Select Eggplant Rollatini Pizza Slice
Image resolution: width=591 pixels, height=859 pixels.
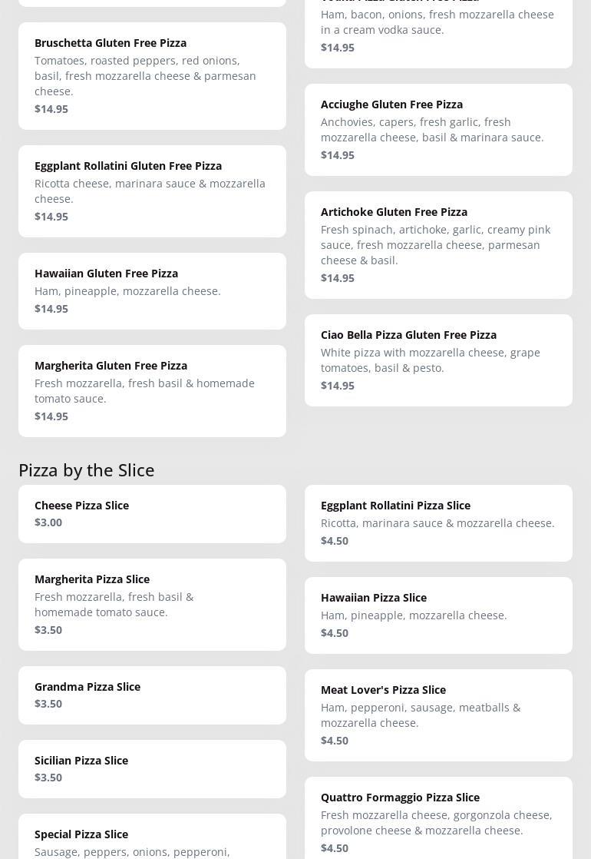point(438,522)
